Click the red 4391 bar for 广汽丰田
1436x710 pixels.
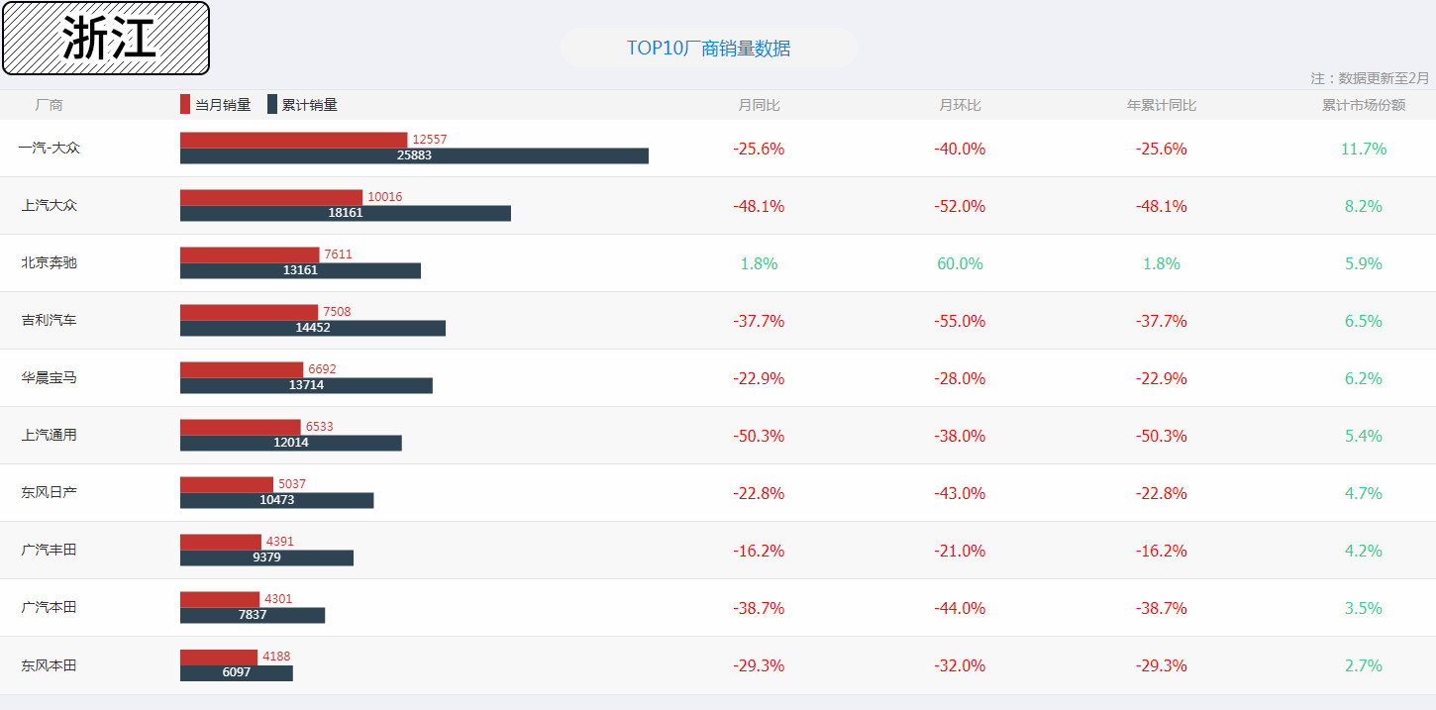pos(221,542)
